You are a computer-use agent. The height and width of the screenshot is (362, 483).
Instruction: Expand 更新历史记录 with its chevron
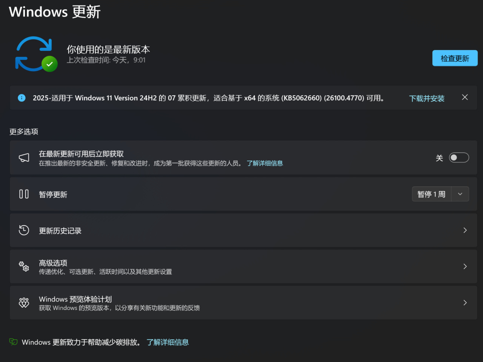tap(465, 230)
